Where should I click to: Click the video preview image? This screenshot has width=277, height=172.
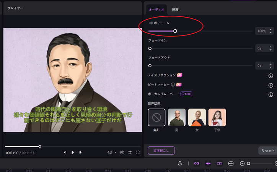pos(73,80)
